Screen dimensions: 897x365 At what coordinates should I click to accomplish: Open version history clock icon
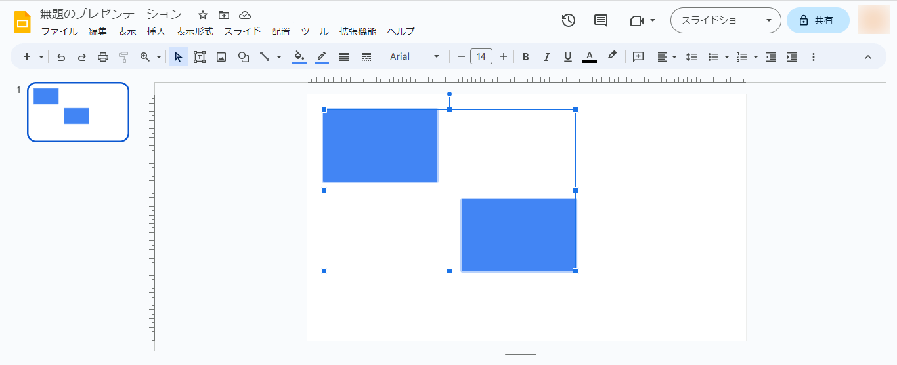pos(569,20)
